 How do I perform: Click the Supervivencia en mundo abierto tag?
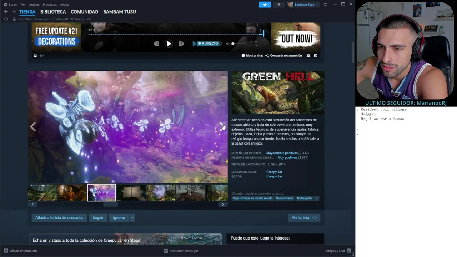point(253,198)
